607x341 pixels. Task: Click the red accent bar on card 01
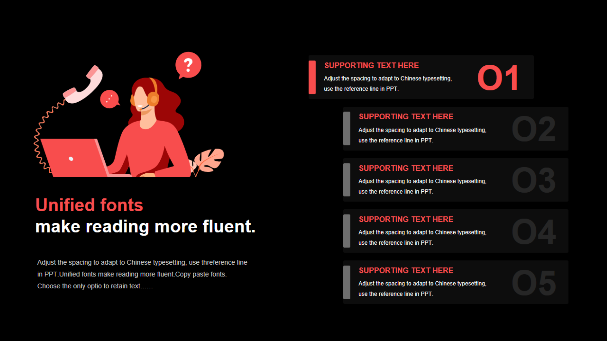(312, 77)
